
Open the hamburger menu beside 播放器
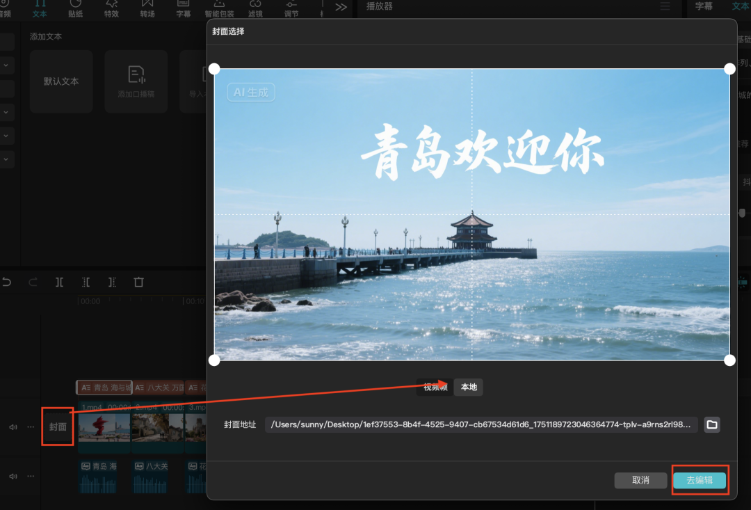[x=664, y=6]
